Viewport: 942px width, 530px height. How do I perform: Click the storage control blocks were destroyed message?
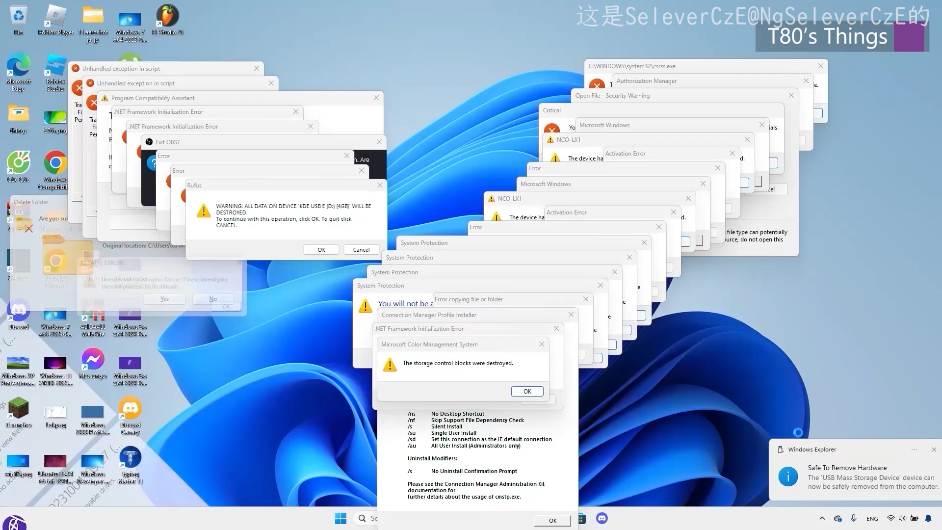[458, 363]
